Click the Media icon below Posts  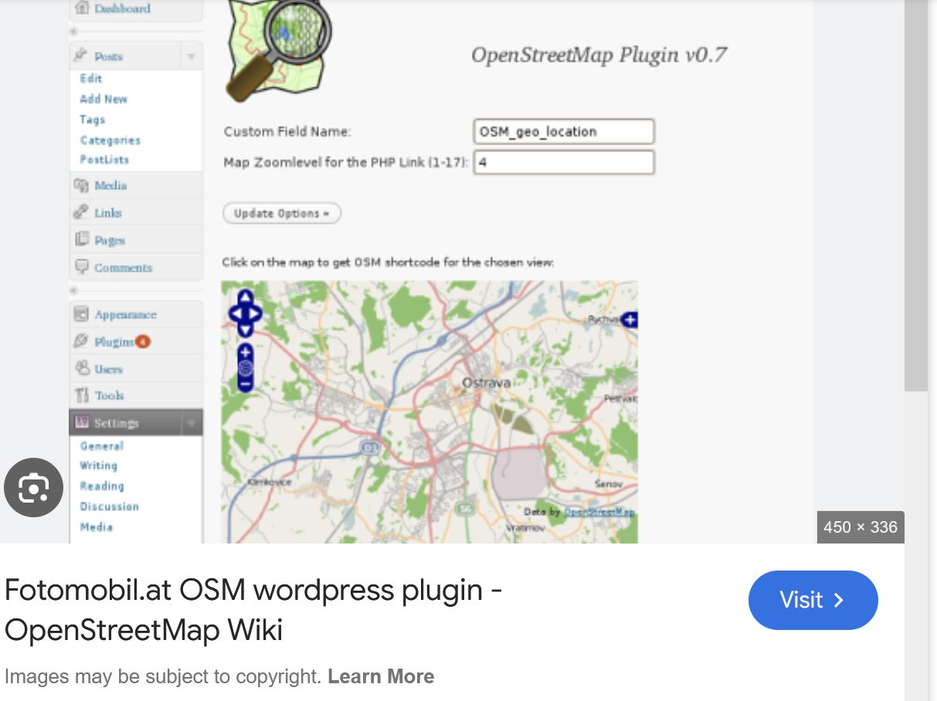tap(81, 185)
